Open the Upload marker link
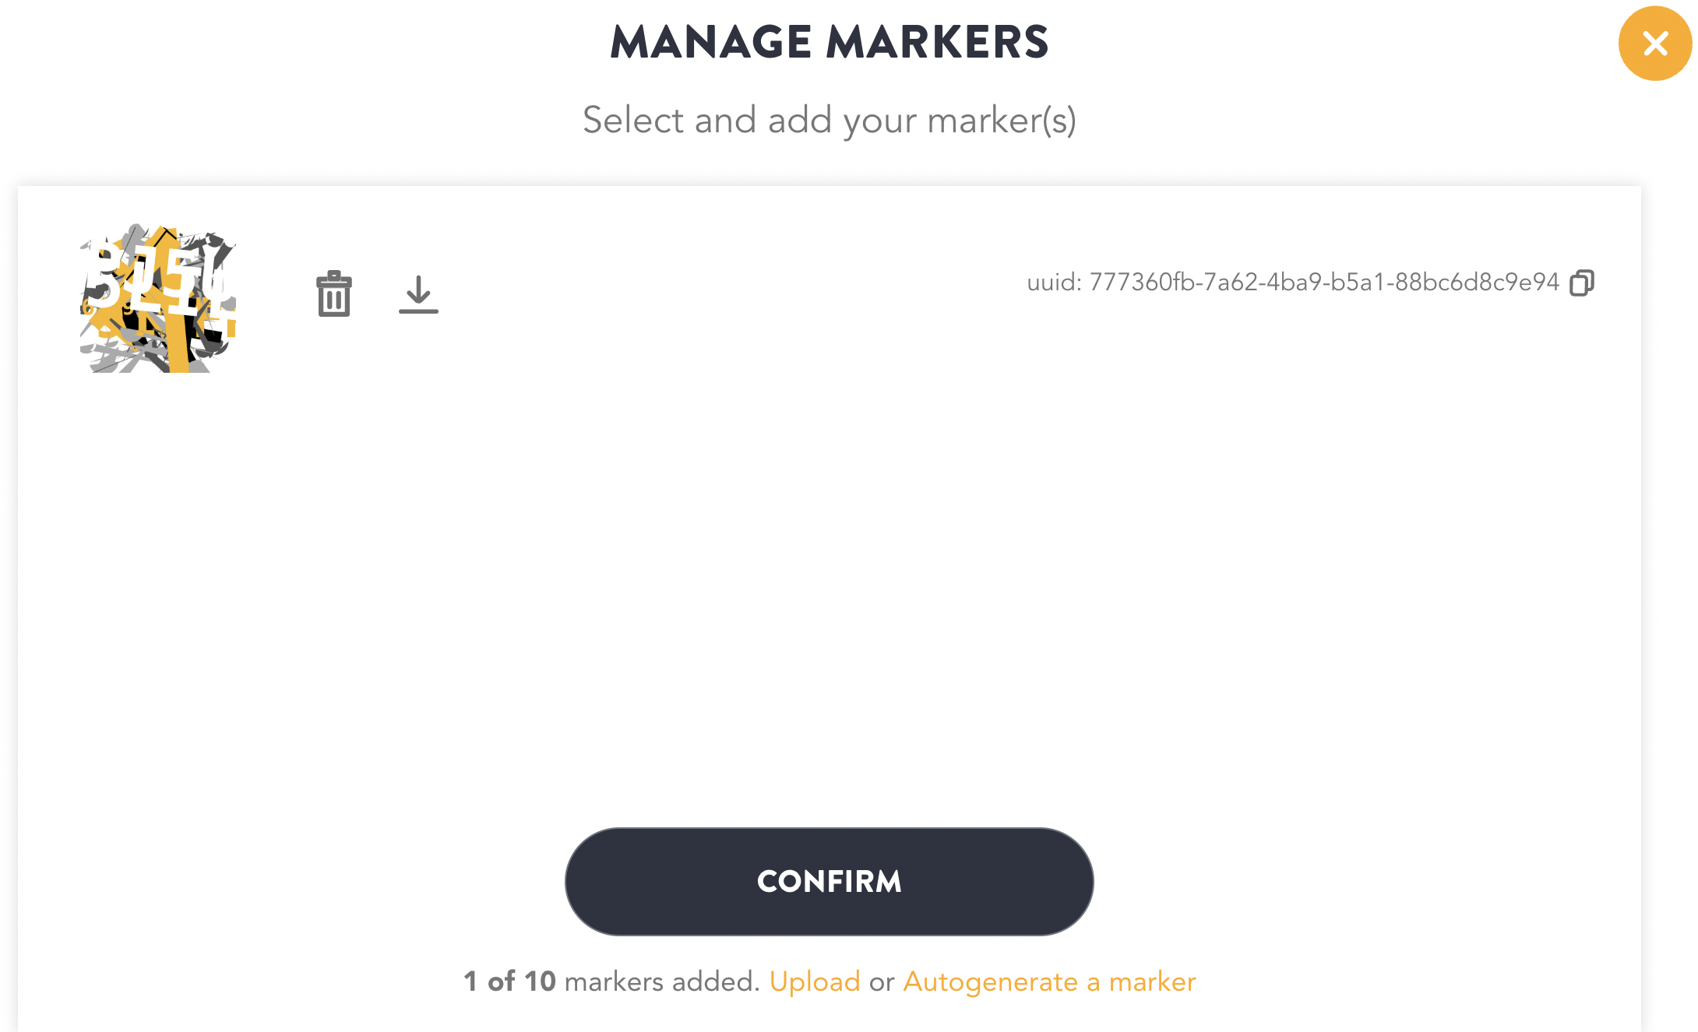The image size is (1698, 1032). click(x=815, y=982)
